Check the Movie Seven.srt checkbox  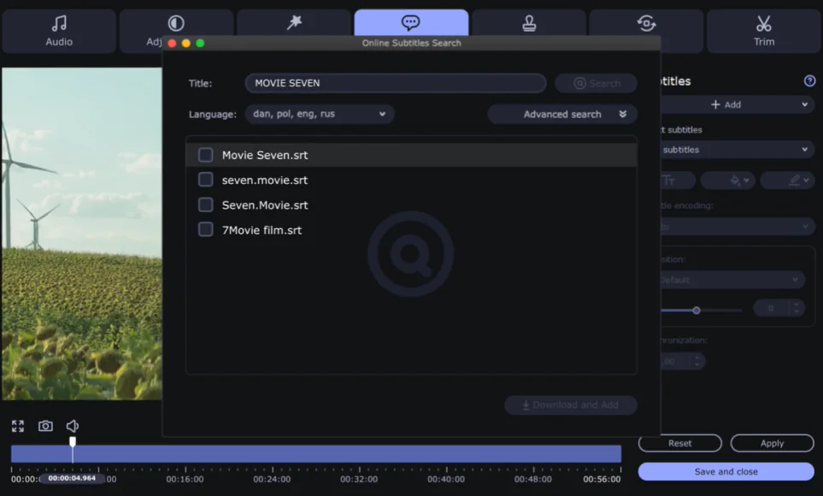205,155
